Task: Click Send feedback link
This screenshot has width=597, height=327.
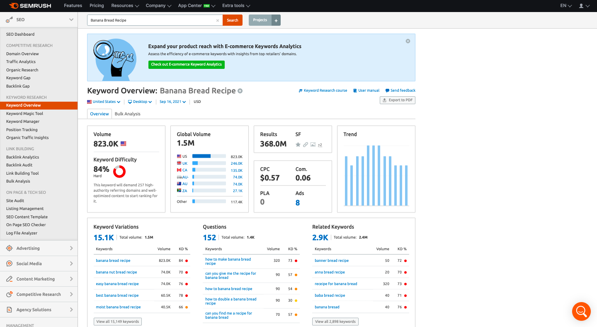Action: coord(400,90)
